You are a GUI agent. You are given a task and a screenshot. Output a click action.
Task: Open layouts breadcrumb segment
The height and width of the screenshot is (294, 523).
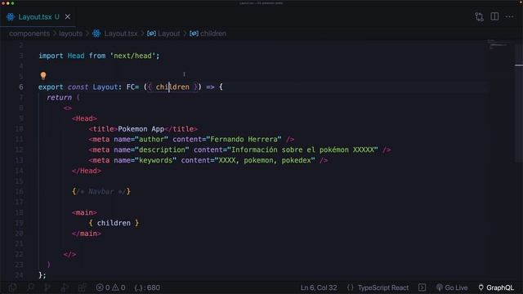71,33
